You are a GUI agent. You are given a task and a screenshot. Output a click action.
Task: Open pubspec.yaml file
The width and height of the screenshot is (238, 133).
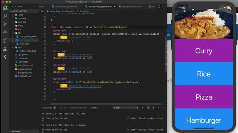click(x=25, y=73)
